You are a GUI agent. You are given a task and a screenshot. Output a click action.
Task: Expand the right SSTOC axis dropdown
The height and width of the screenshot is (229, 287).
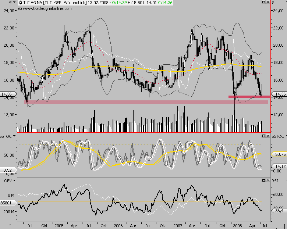coord(285,136)
